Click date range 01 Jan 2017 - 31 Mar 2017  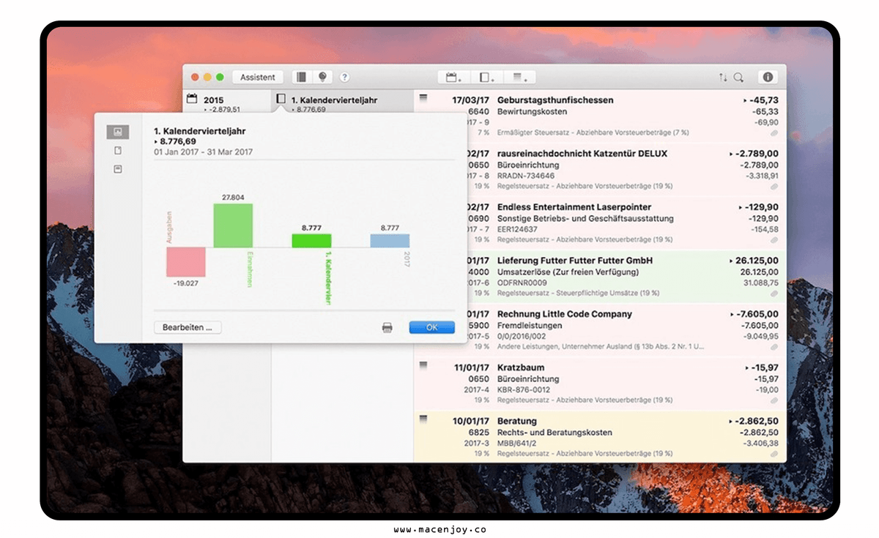click(x=203, y=152)
